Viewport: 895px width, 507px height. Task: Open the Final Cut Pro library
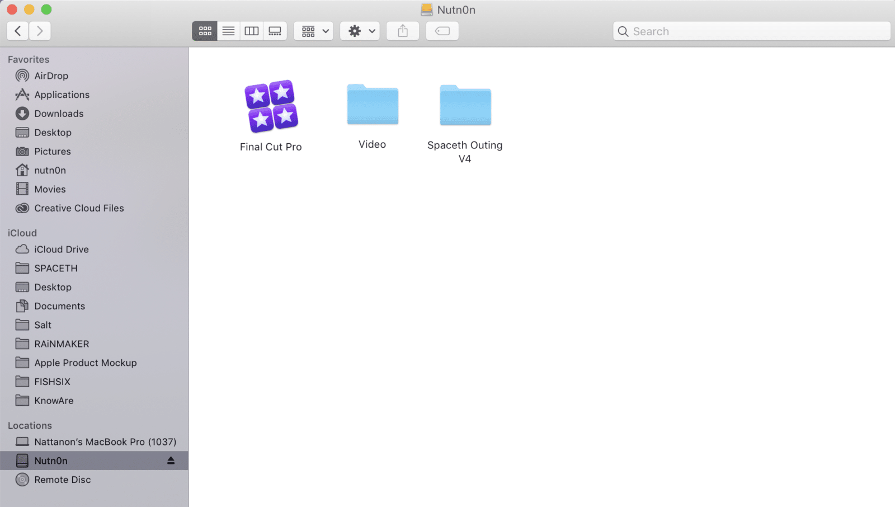(271, 107)
